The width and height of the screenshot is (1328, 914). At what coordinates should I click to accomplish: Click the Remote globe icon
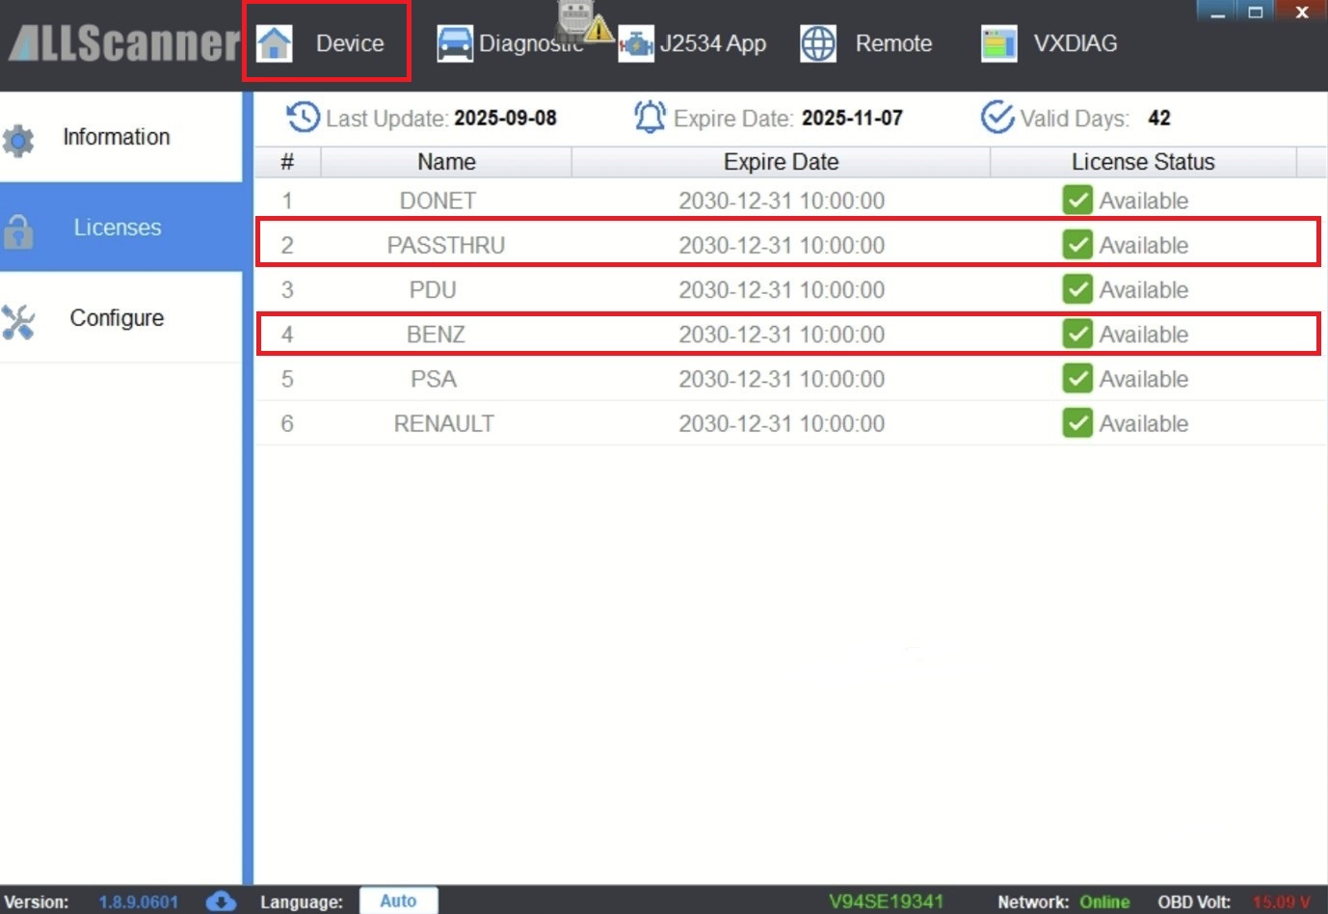point(818,43)
